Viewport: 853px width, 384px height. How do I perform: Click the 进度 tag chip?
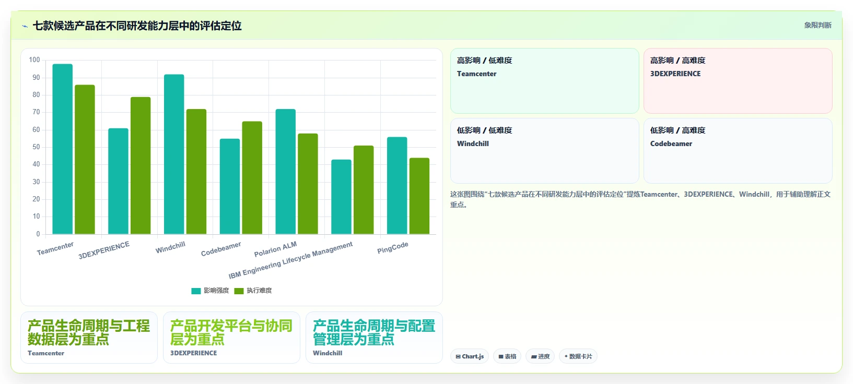(540, 356)
